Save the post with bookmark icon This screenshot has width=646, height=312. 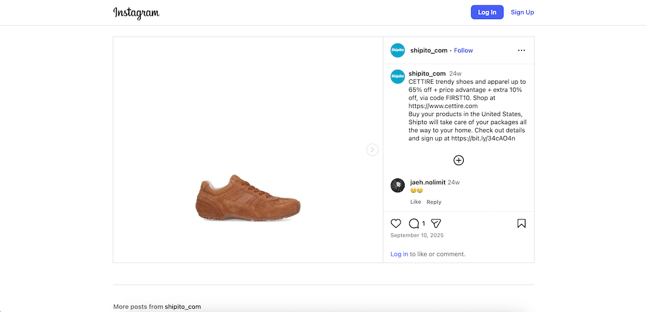521,224
